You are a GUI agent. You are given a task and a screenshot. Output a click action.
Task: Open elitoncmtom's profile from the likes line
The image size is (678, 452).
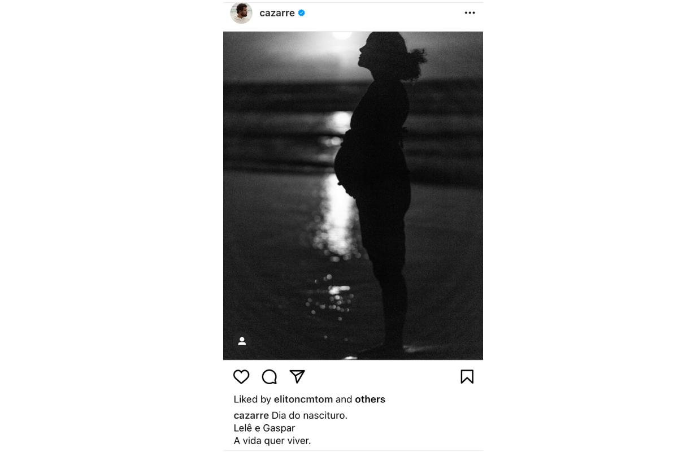[303, 399]
